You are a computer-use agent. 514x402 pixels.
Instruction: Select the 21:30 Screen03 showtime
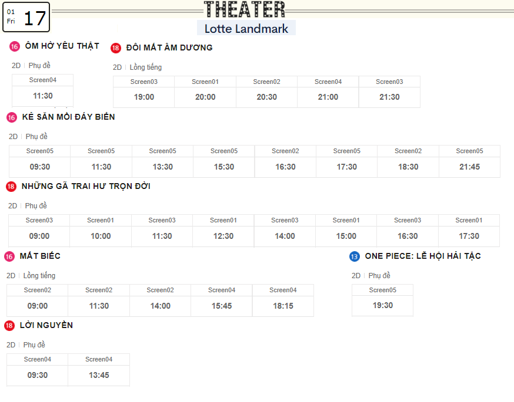tap(389, 92)
